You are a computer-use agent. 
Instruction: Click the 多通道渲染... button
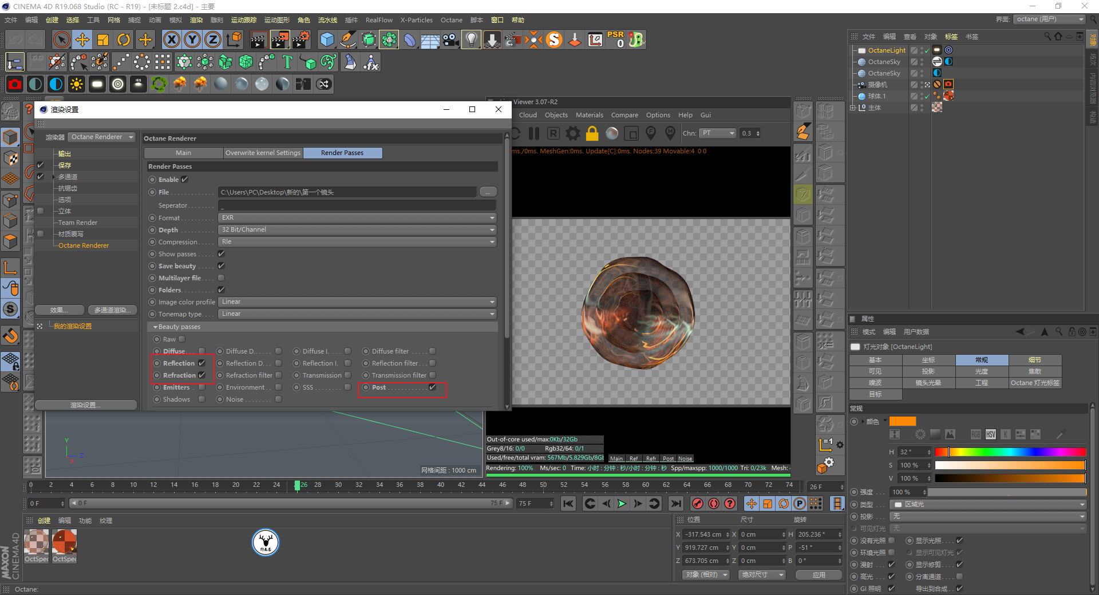pos(112,310)
